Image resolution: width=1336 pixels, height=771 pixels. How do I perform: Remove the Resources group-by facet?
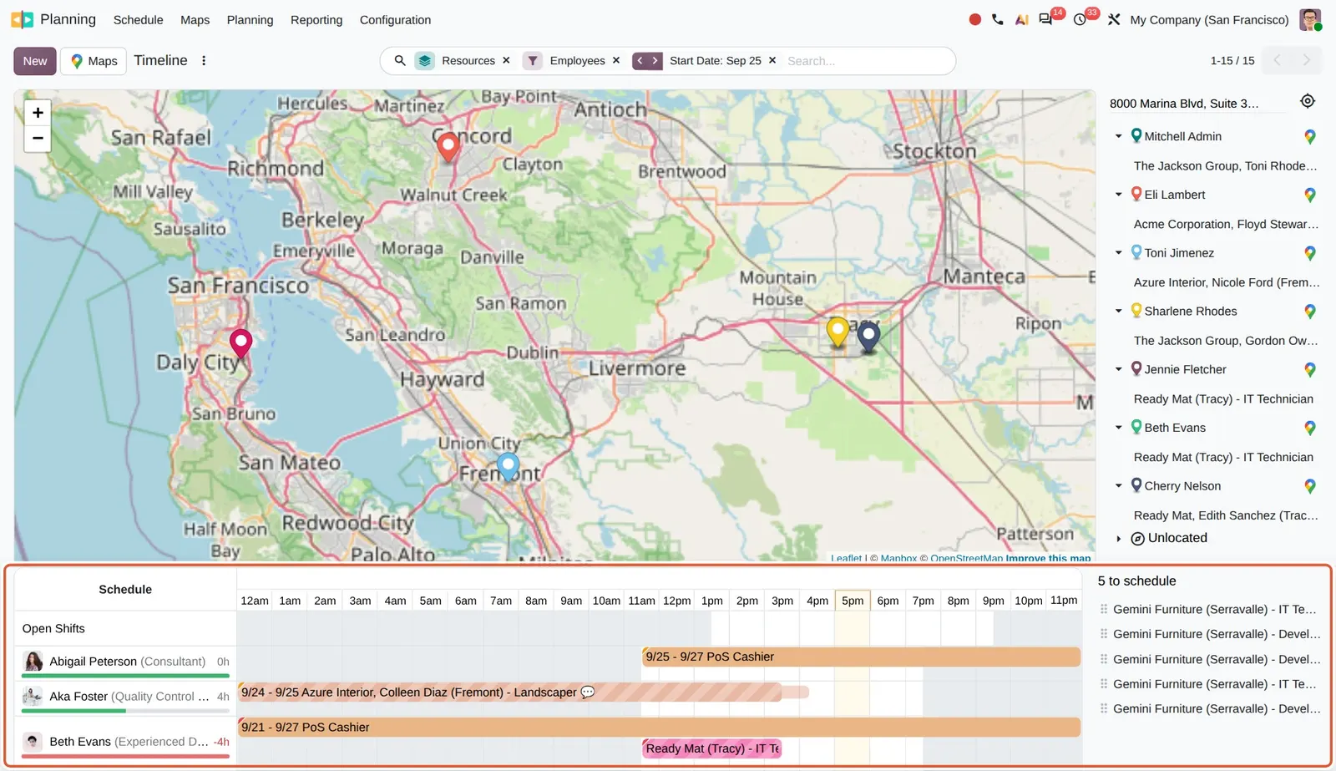pyautogui.click(x=506, y=60)
